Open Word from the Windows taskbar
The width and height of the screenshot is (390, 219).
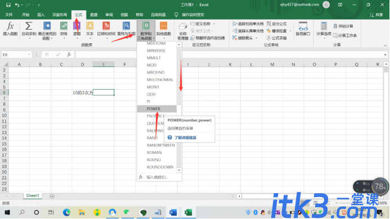point(173,212)
